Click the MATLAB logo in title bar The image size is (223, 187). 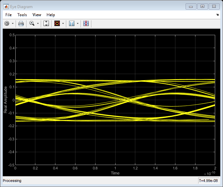6,7
